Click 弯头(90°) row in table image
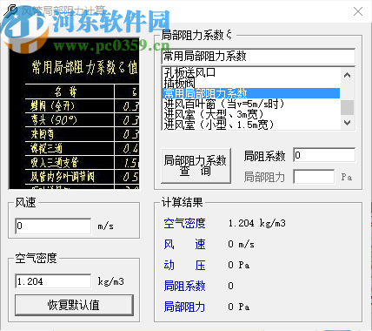This screenshot has width=372, height=331. pyautogui.click(x=82, y=120)
